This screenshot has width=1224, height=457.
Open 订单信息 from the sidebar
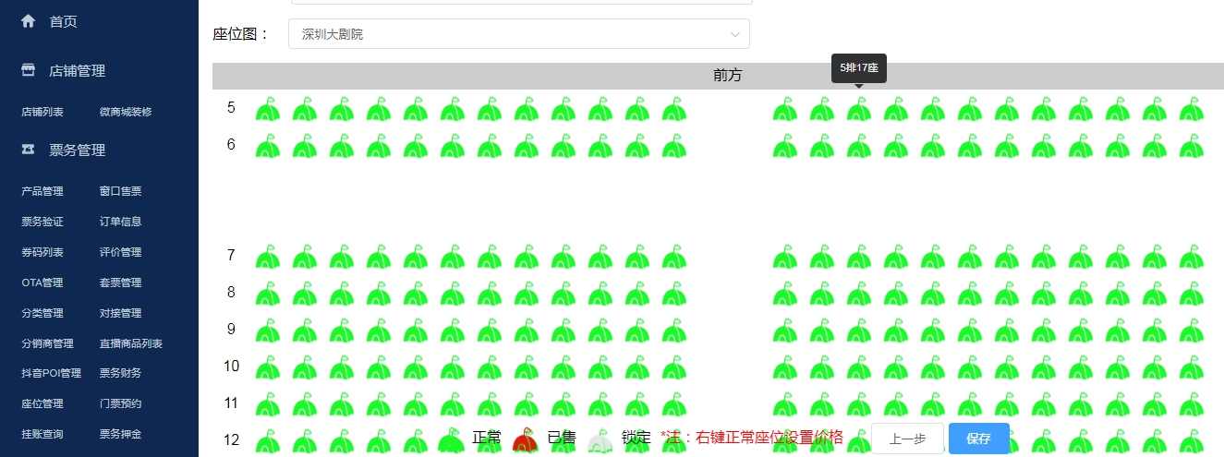coord(120,222)
